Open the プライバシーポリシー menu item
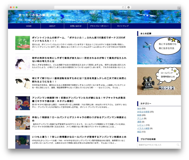The height and width of the screenshot is (160, 189). tap(99, 26)
